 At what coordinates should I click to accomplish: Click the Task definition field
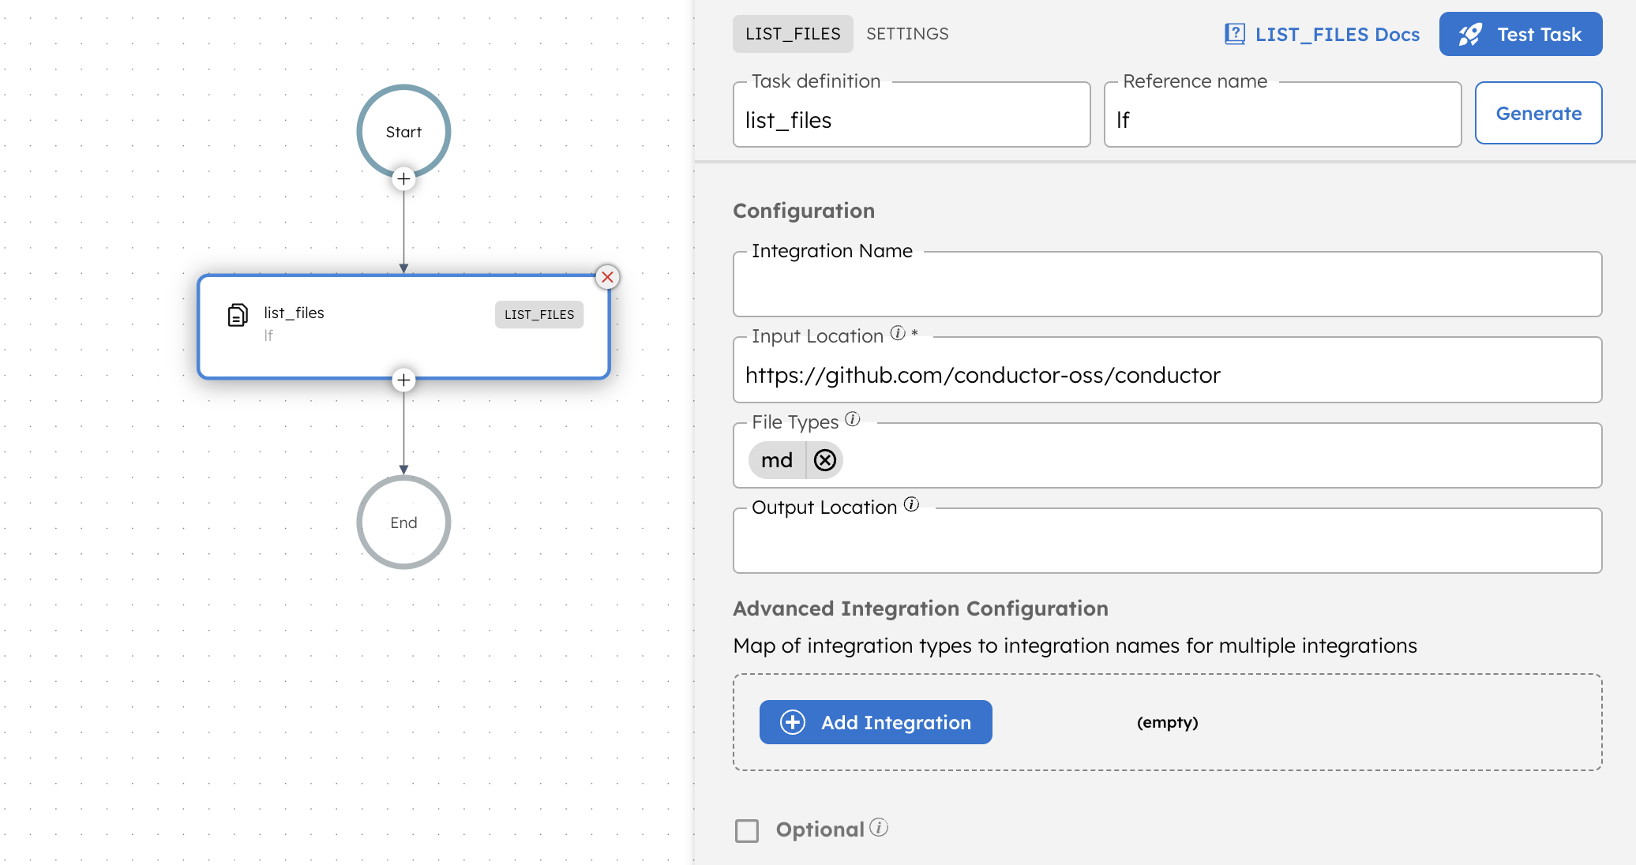click(911, 120)
